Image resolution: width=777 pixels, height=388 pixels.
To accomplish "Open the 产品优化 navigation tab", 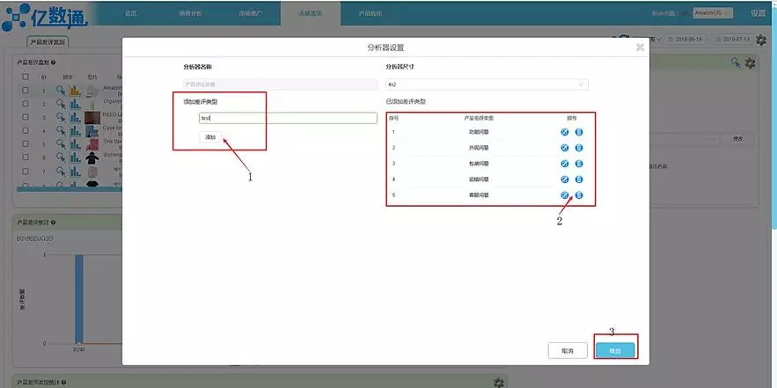I will click(x=370, y=13).
